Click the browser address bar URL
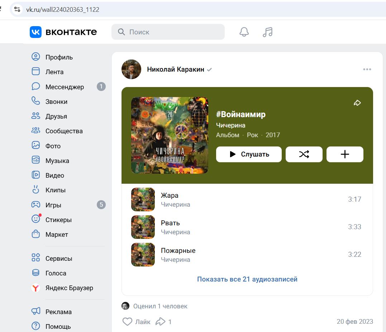 pyautogui.click(x=62, y=9)
